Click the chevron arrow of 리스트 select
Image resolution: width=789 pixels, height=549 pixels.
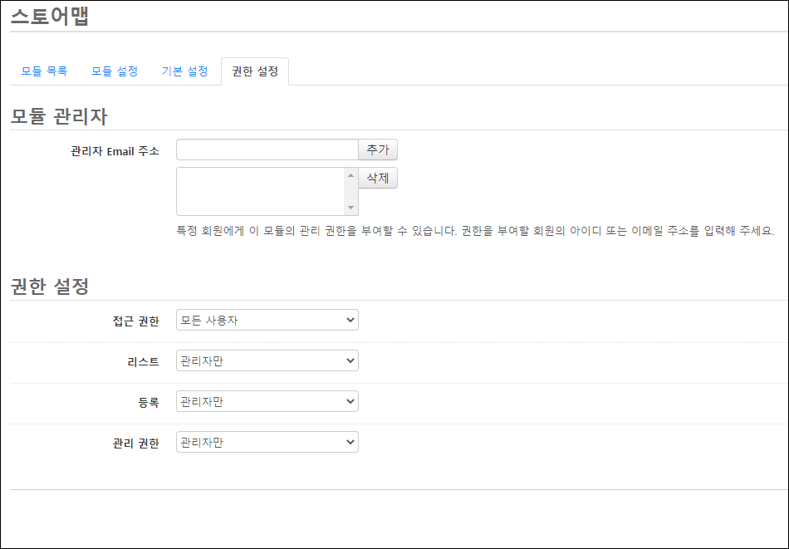click(350, 360)
